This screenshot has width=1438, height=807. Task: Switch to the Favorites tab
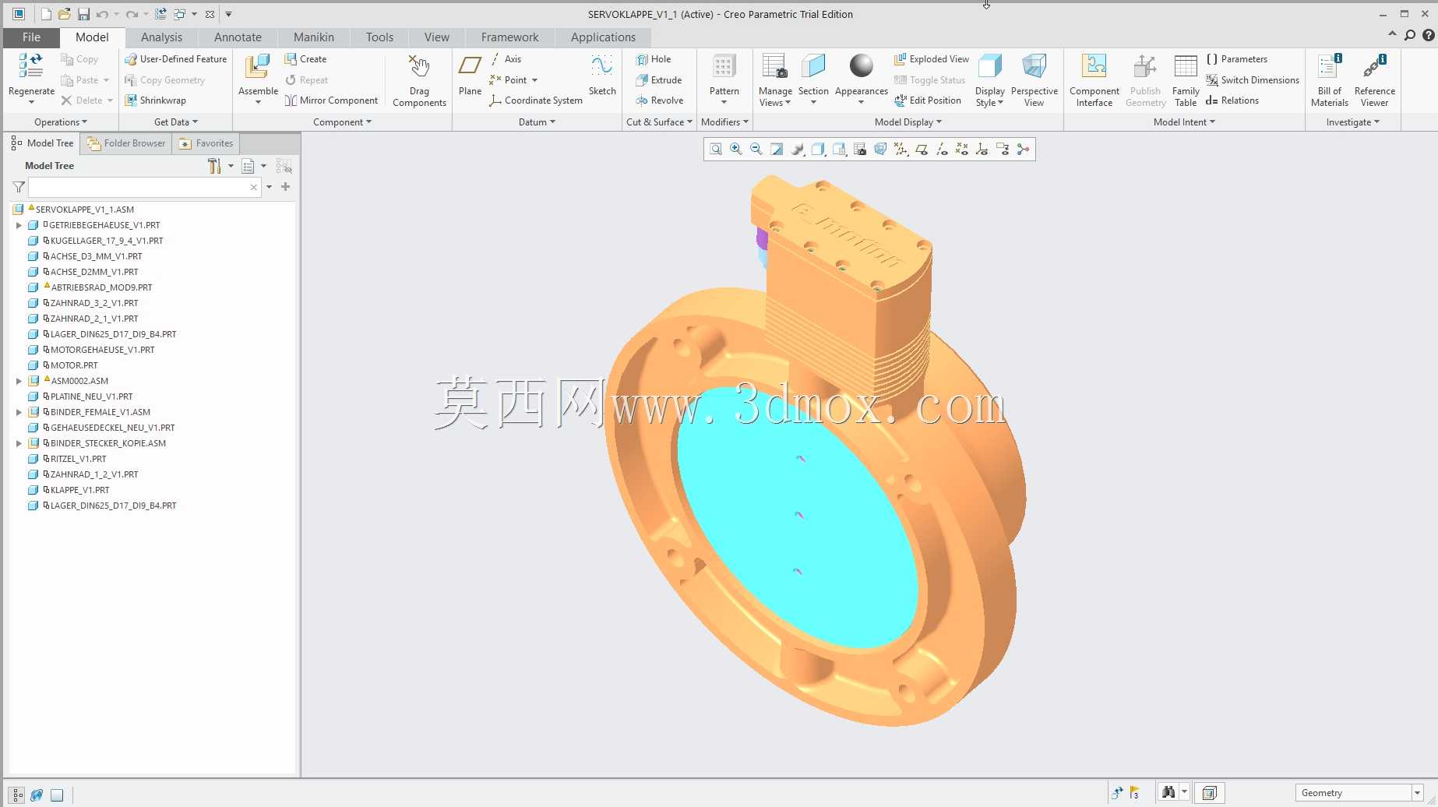pyautogui.click(x=206, y=143)
